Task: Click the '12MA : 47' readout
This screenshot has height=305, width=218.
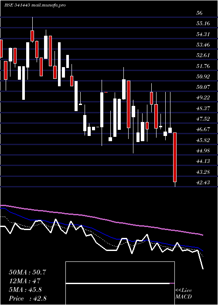Action: coord(24,281)
